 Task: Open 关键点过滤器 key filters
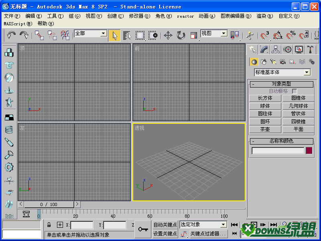pyautogui.click(x=208, y=233)
